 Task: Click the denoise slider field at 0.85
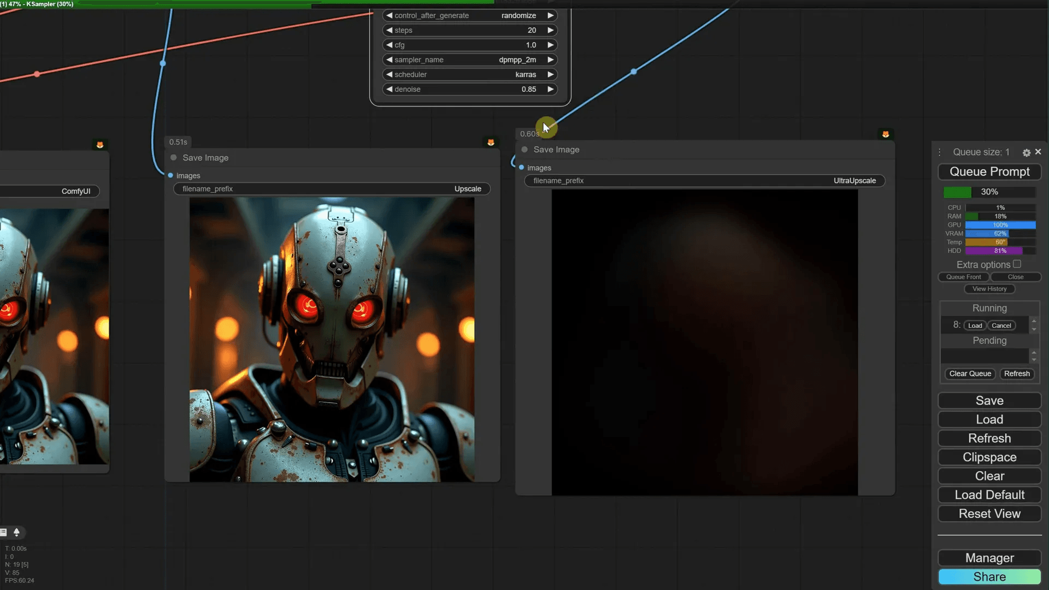point(470,89)
